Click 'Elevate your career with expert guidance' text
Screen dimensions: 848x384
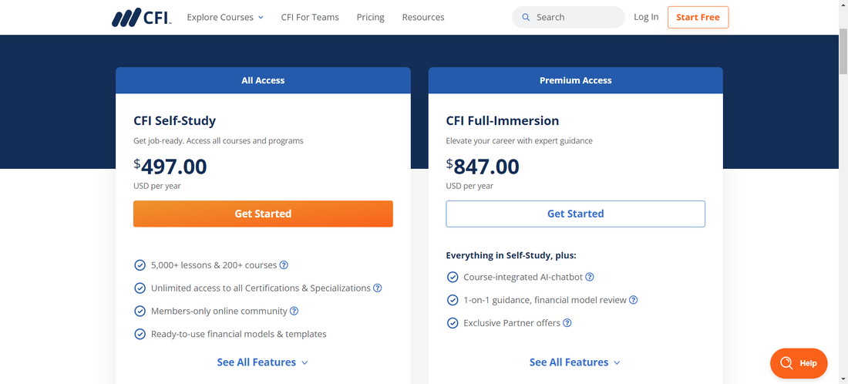[x=519, y=140]
